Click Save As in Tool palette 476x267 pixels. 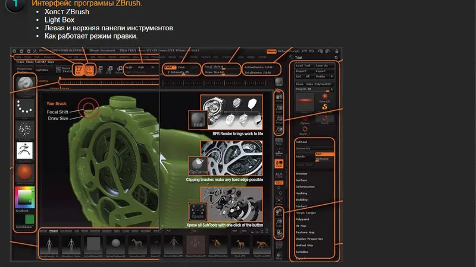[x=324, y=65]
